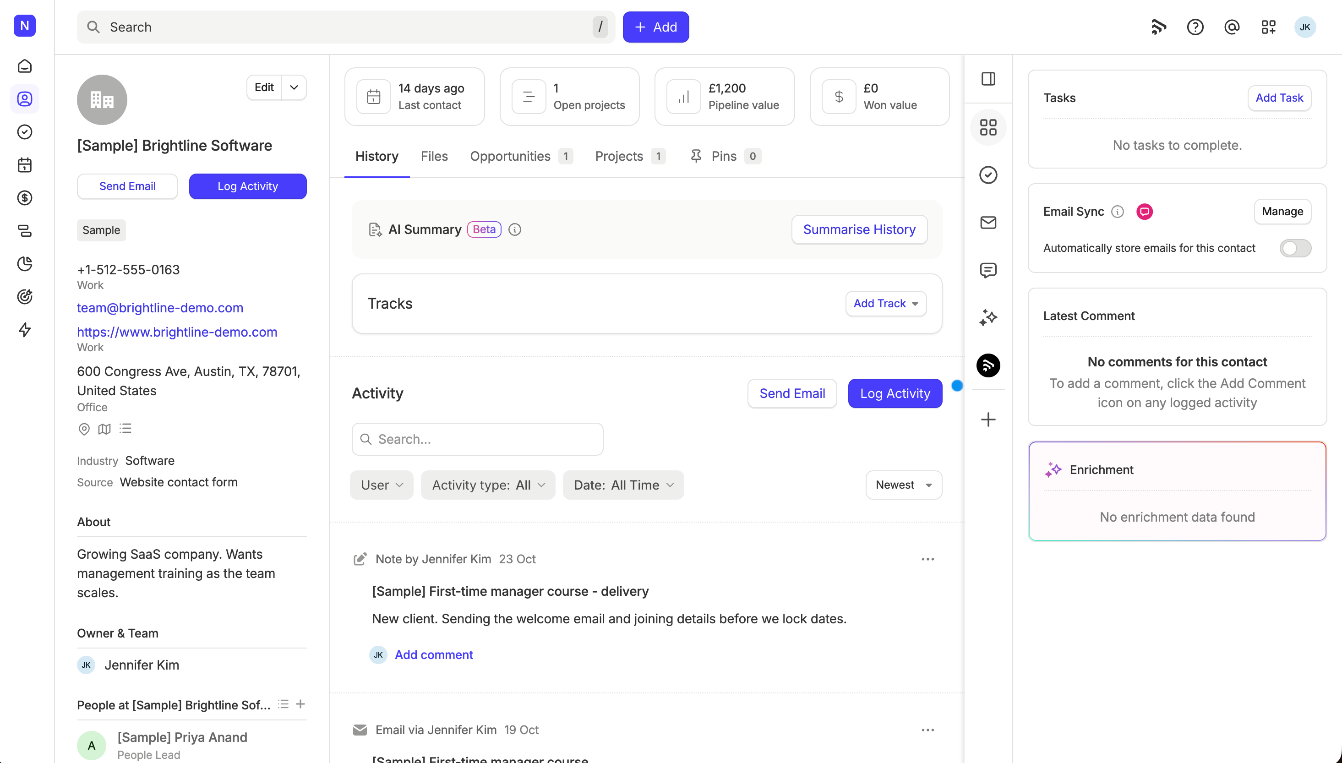Open the target Goals icon in the left sidebar
The width and height of the screenshot is (1342, 763).
click(25, 297)
